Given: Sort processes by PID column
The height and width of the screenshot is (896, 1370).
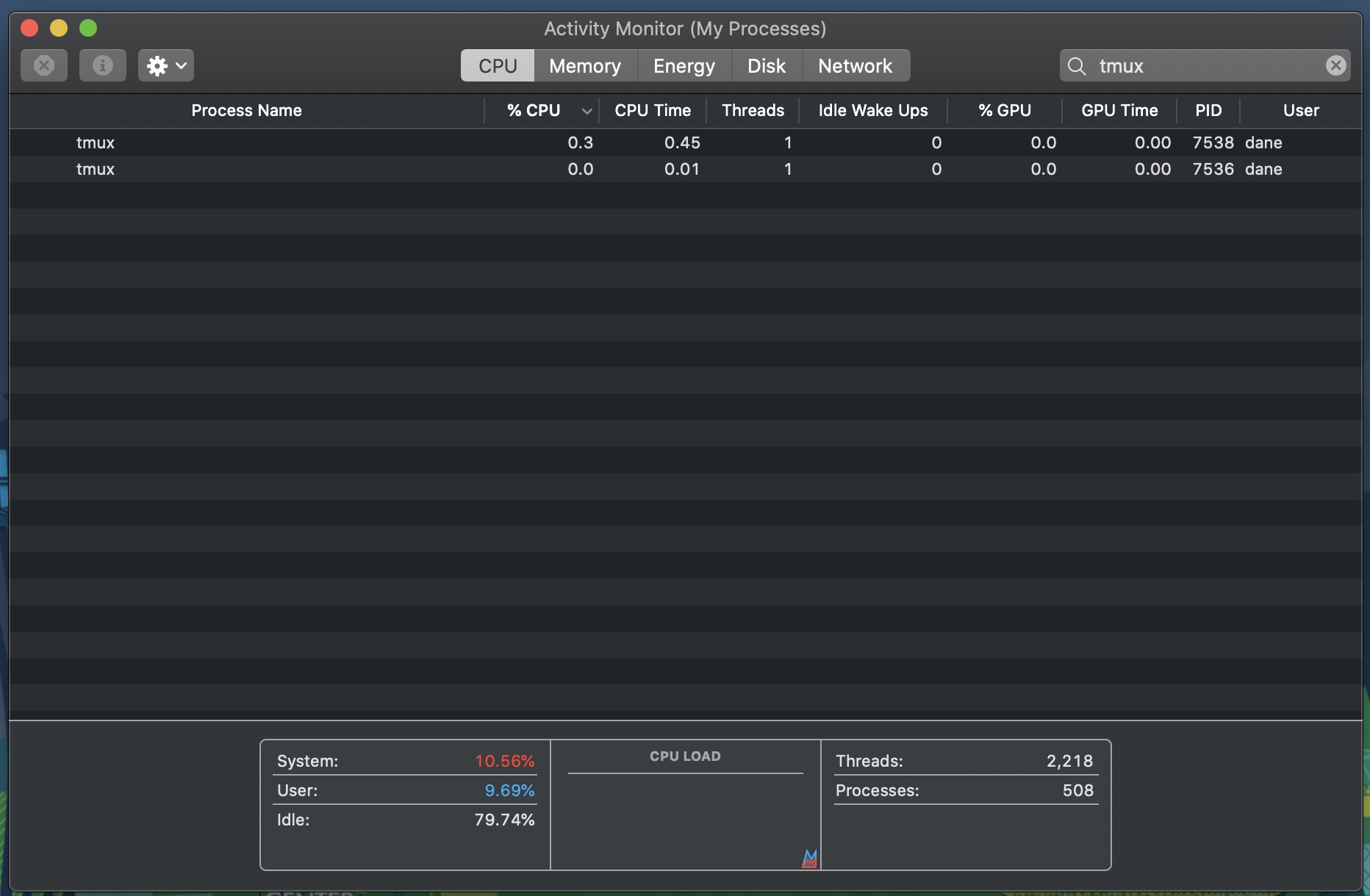Looking at the screenshot, I should click(1208, 110).
